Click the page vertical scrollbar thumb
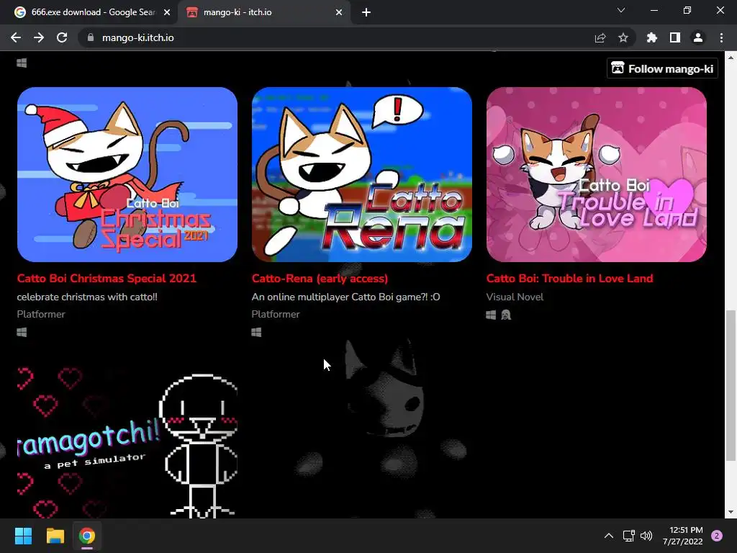 point(731,385)
